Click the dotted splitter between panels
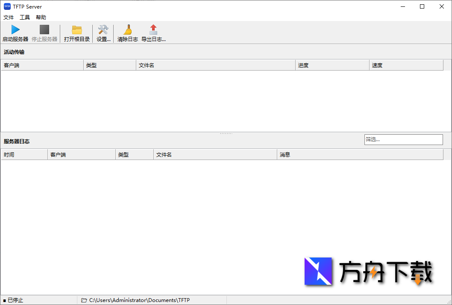This screenshot has width=452, height=305. tap(226, 133)
